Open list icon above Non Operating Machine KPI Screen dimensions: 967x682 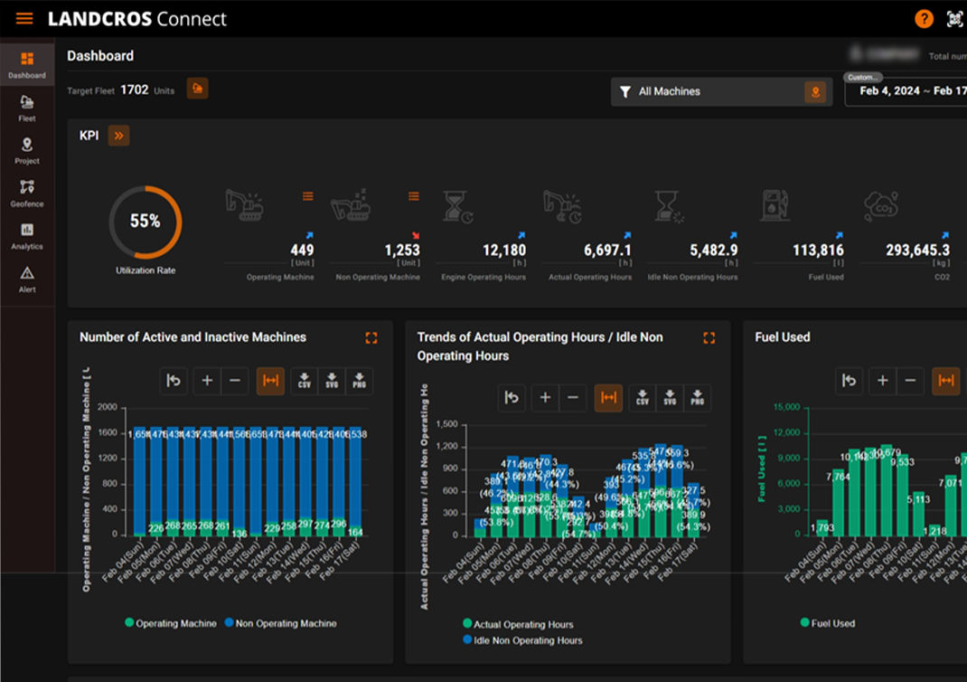414,196
